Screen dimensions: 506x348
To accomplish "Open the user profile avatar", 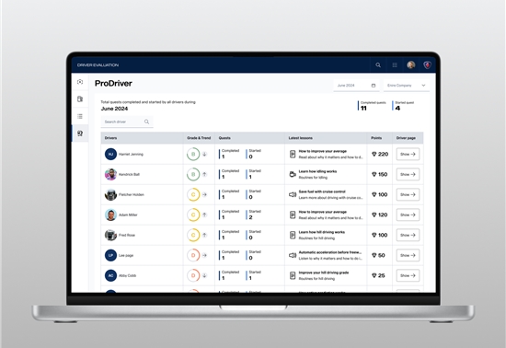I will [411, 64].
